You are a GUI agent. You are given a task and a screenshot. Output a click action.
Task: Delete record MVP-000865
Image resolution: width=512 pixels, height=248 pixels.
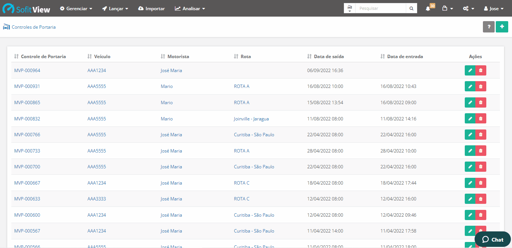click(481, 102)
